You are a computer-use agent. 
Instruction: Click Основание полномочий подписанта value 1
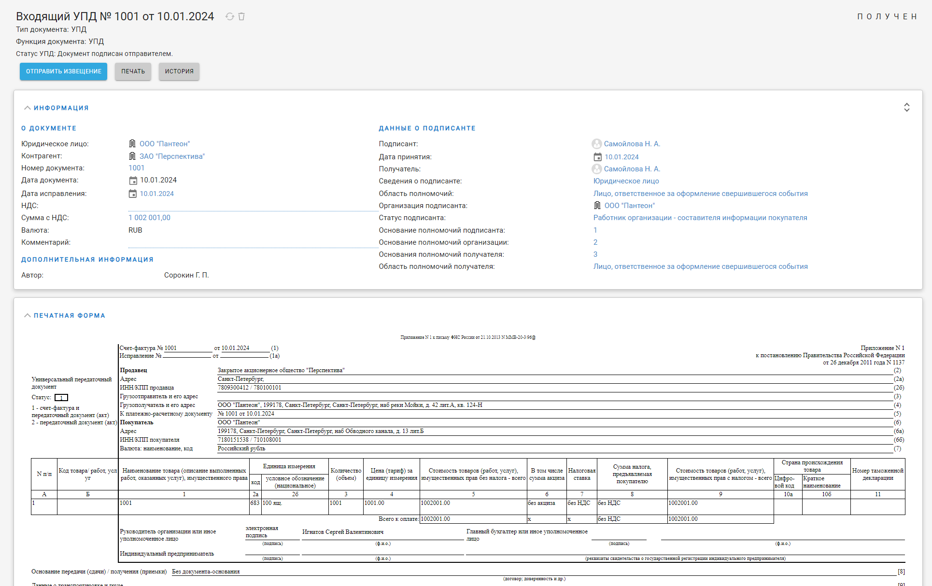595,230
